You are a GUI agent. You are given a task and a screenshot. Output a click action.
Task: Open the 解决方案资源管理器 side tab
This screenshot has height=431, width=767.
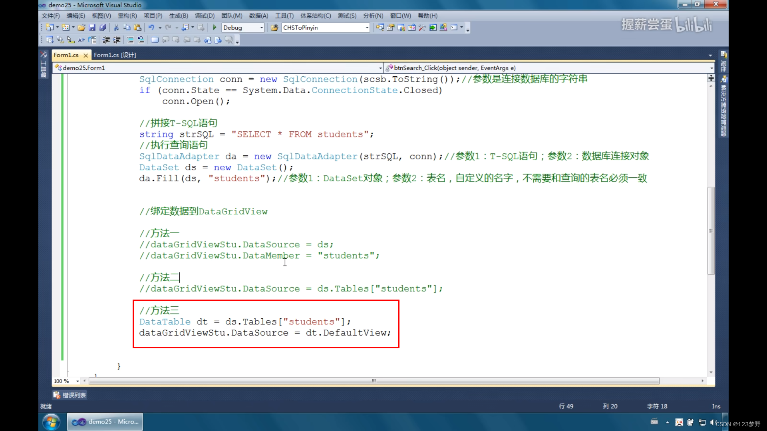point(723,107)
